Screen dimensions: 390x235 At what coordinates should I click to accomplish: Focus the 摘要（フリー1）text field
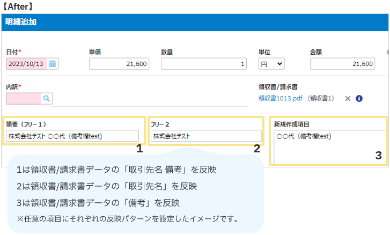click(72, 136)
